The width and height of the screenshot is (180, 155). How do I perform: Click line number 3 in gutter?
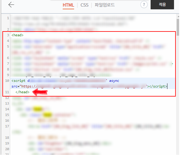tap(8, 35)
